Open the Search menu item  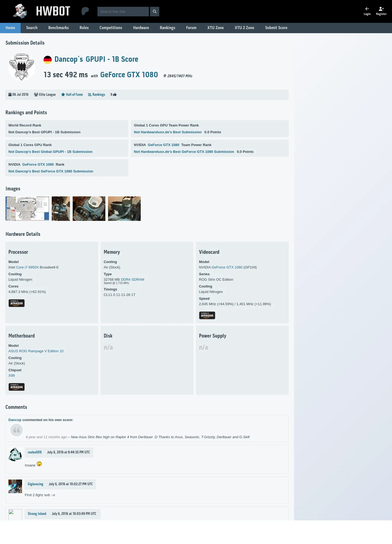[x=32, y=28]
